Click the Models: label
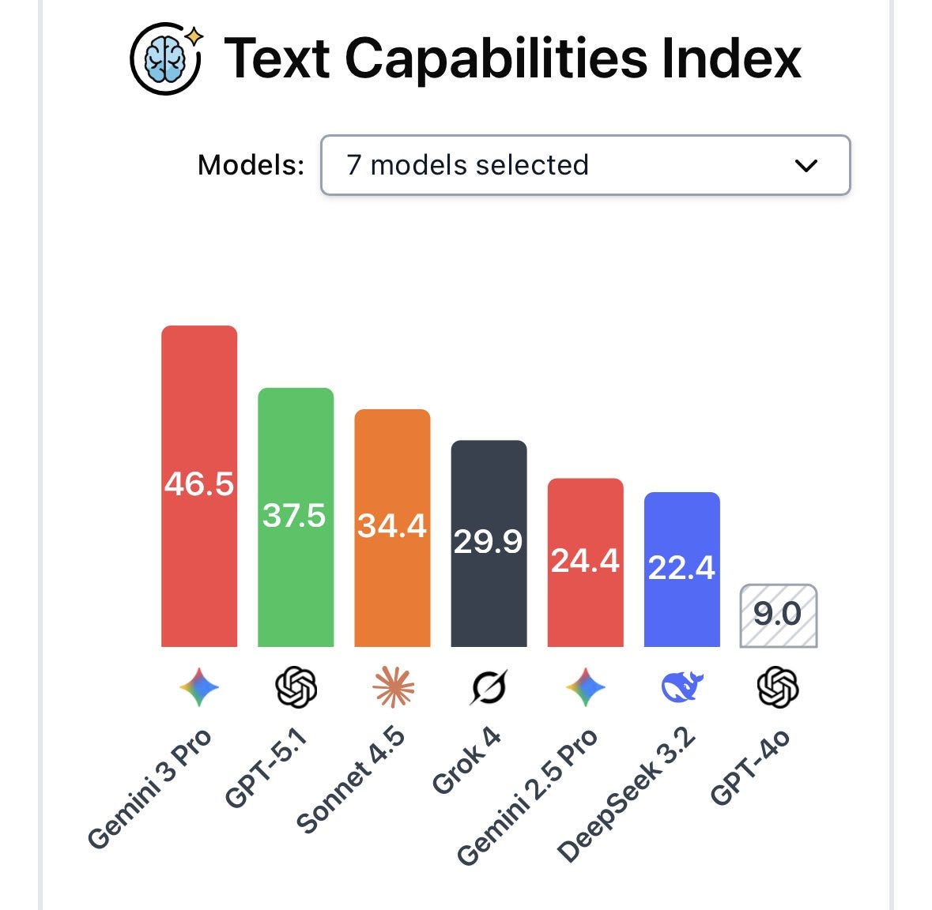 pyautogui.click(x=251, y=165)
